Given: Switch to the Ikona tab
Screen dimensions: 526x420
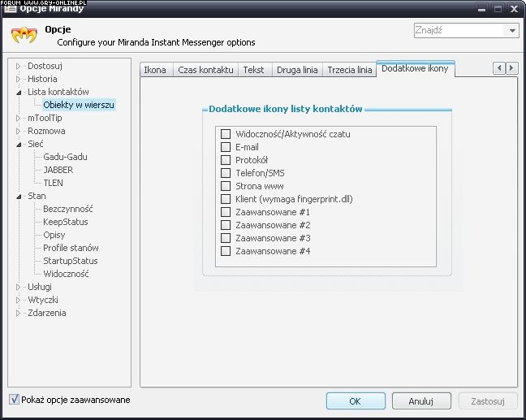Looking at the screenshot, I should pyautogui.click(x=155, y=70).
